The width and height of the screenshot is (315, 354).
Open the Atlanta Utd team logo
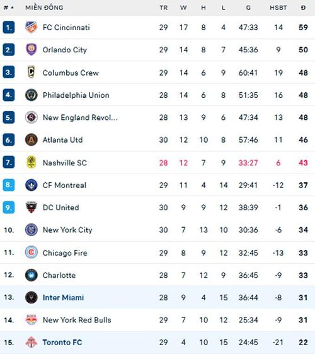31,139
